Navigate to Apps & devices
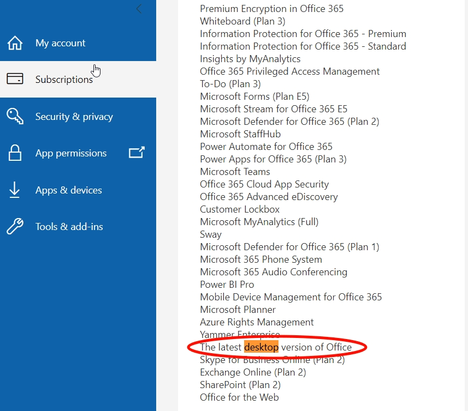 [x=78, y=190]
